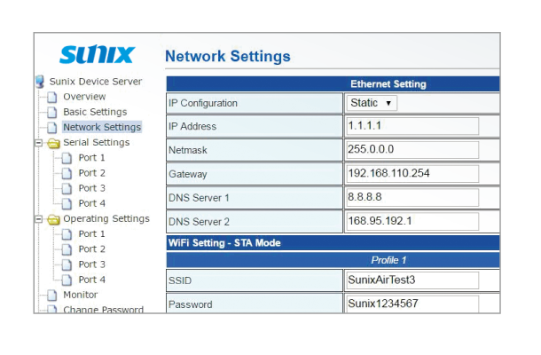Click the Ethernet Setting header

(388, 84)
